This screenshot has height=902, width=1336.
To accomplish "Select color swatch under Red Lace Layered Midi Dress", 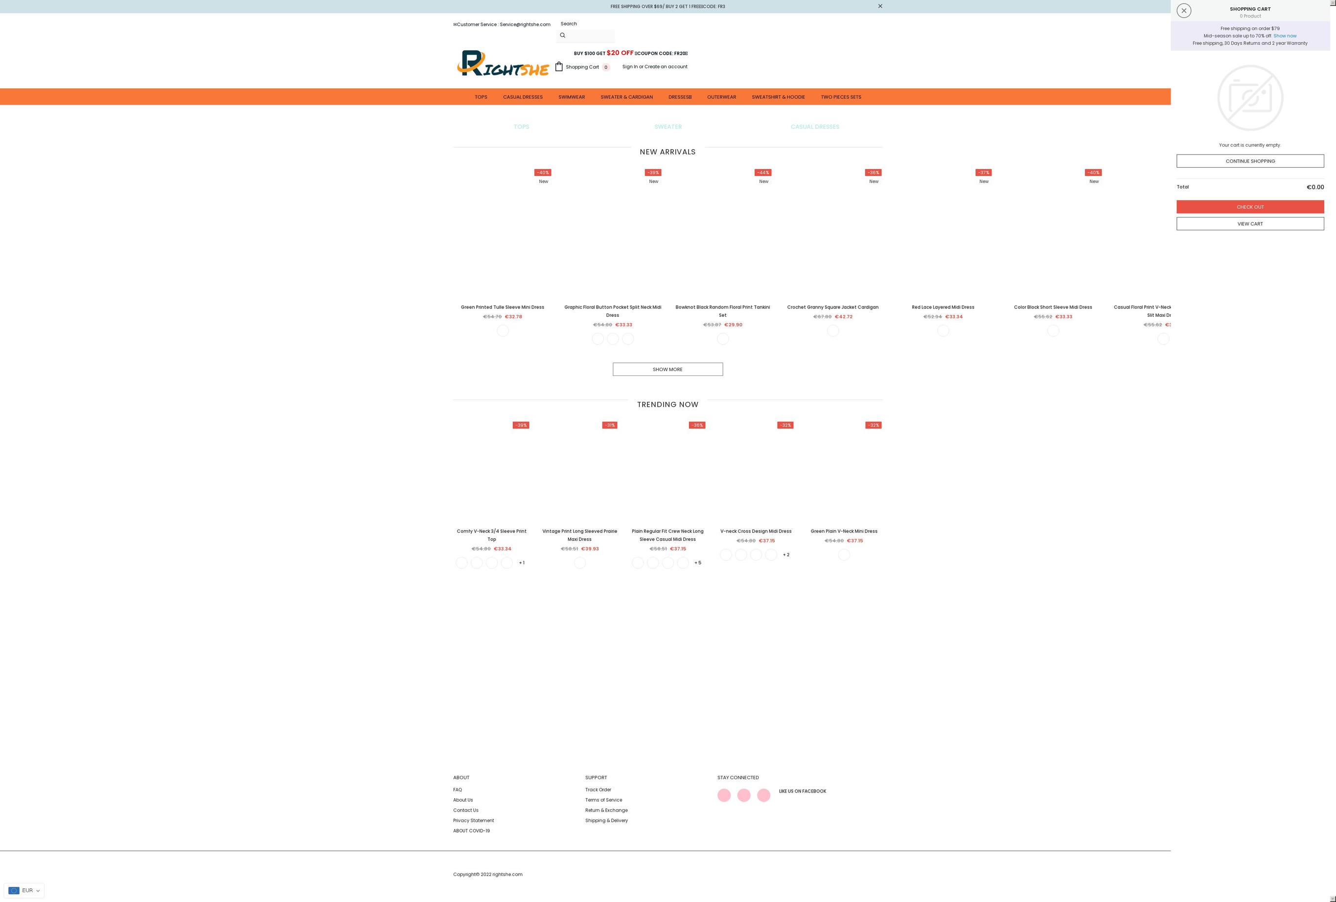I will tap(943, 330).
